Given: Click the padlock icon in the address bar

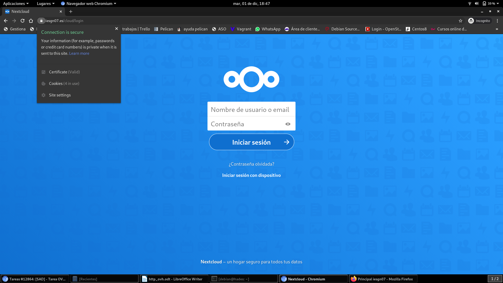Looking at the screenshot, I should coord(41,21).
